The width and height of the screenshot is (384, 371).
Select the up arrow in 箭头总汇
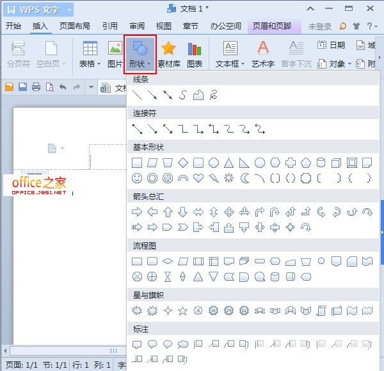point(168,212)
